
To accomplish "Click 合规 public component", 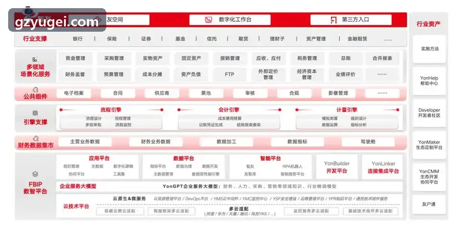I will pyautogui.click(x=294, y=93).
